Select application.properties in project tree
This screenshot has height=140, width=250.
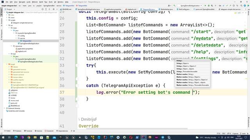pyautogui.click(x=25, y=49)
